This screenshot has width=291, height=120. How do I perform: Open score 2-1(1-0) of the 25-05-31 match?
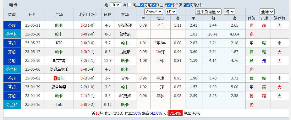click(88, 25)
